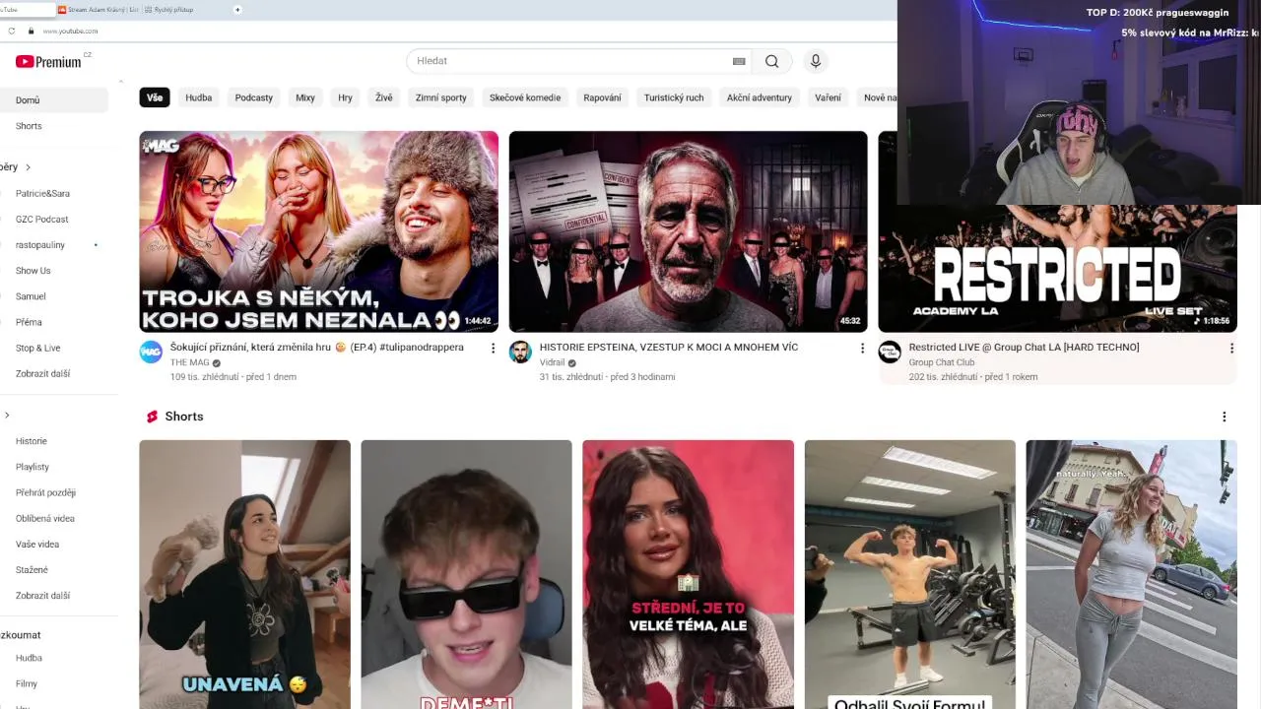Open THE MAG channel avatar
The height and width of the screenshot is (709, 1261).
(x=151, y=353)
